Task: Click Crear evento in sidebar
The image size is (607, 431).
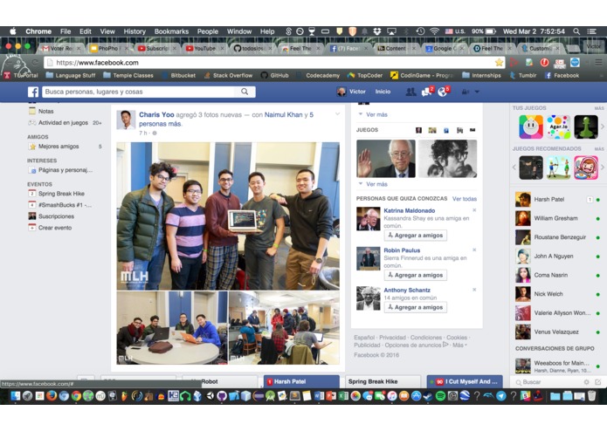Action: pyautogui.click(x=54, y=228)
